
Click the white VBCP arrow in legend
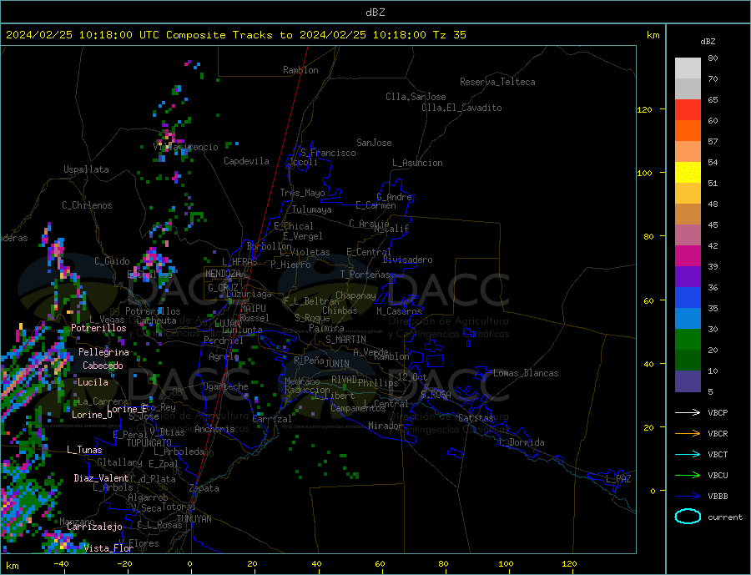(x=688, y=412)
